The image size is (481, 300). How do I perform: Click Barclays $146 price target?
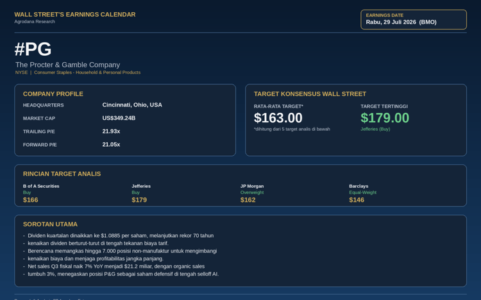coord(357,200)
